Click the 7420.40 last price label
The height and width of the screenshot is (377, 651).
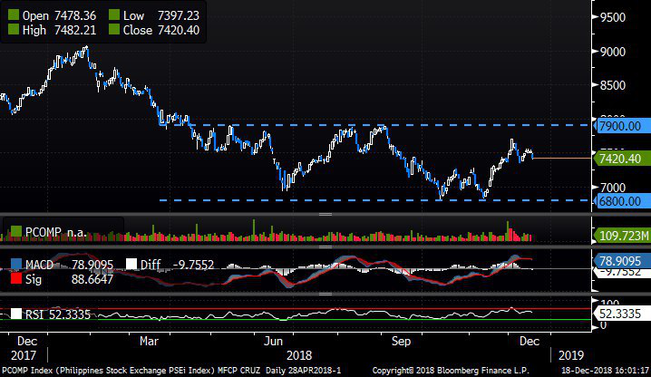pyautogui.click(x=620, y=159)
